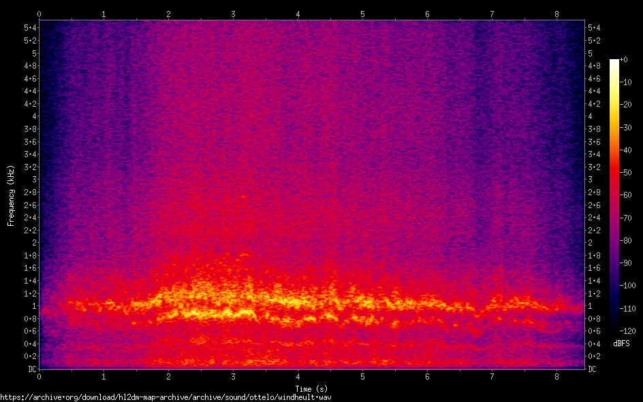
Task: Click the source URL text at the bottom
Action: (169, 397)
